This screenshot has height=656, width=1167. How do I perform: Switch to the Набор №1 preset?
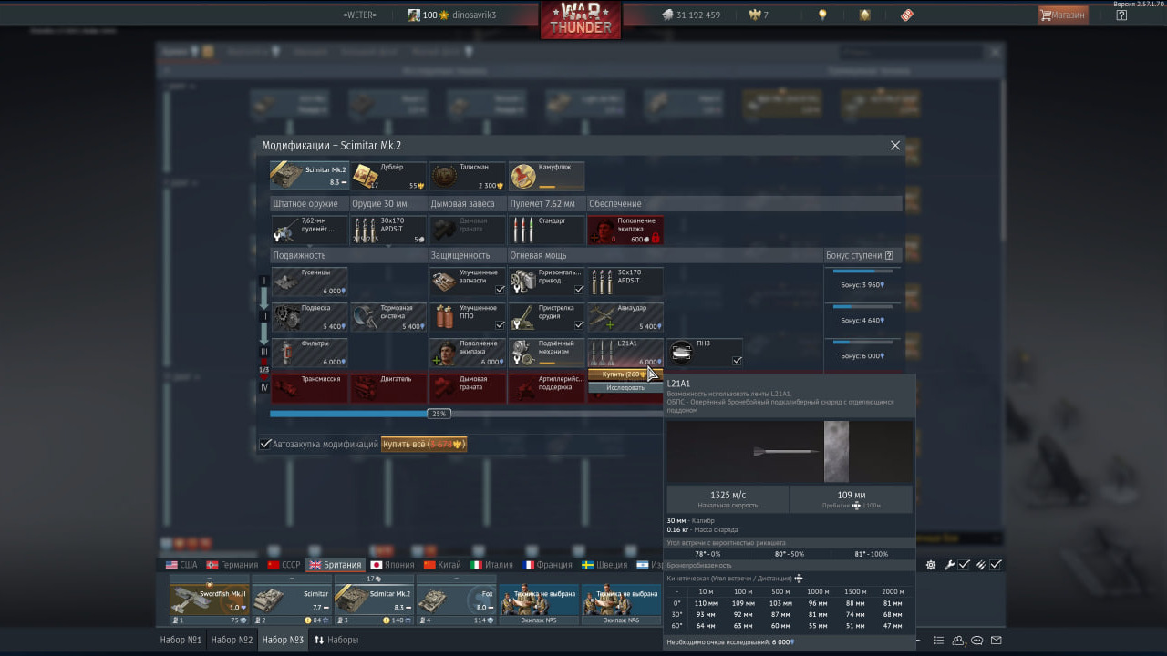[181, 641]
